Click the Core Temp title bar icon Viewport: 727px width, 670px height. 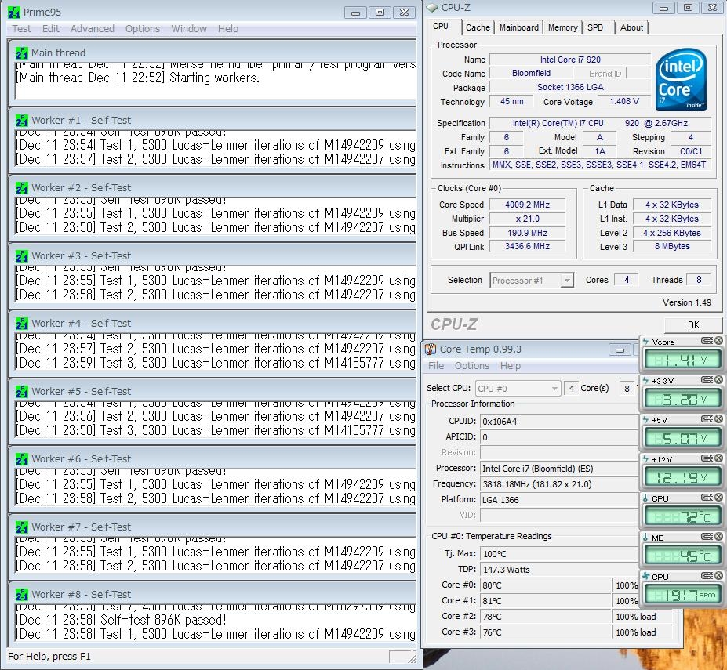pos(431,349)
